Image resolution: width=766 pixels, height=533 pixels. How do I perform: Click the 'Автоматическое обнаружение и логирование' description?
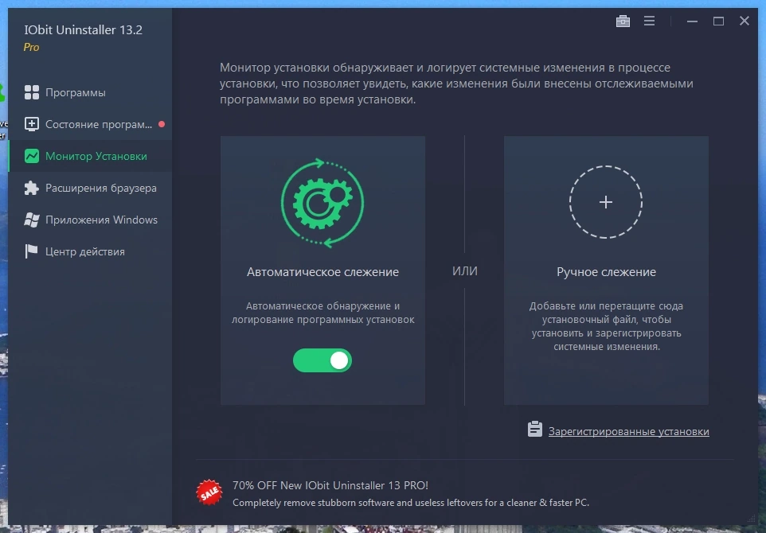[323, 313]
